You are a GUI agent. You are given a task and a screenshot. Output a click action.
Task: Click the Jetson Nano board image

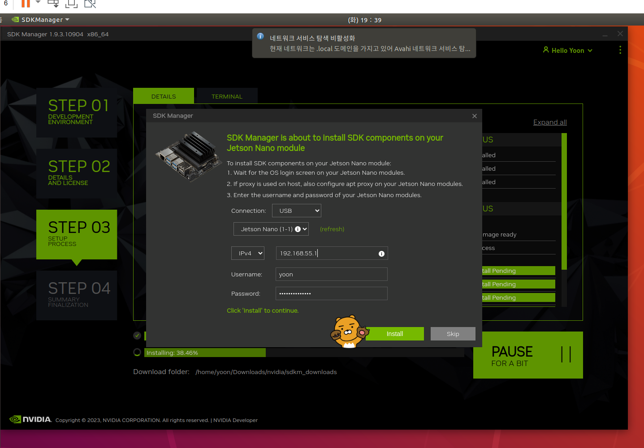click(188, 156)
